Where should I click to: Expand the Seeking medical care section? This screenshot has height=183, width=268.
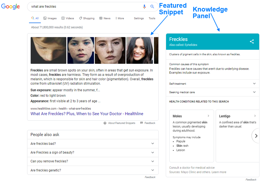click(x=254, y=92)
